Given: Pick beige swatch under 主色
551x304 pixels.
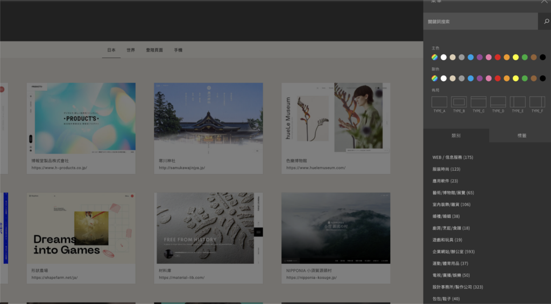Looking at the screenshot, I should (x=453, y=57).
